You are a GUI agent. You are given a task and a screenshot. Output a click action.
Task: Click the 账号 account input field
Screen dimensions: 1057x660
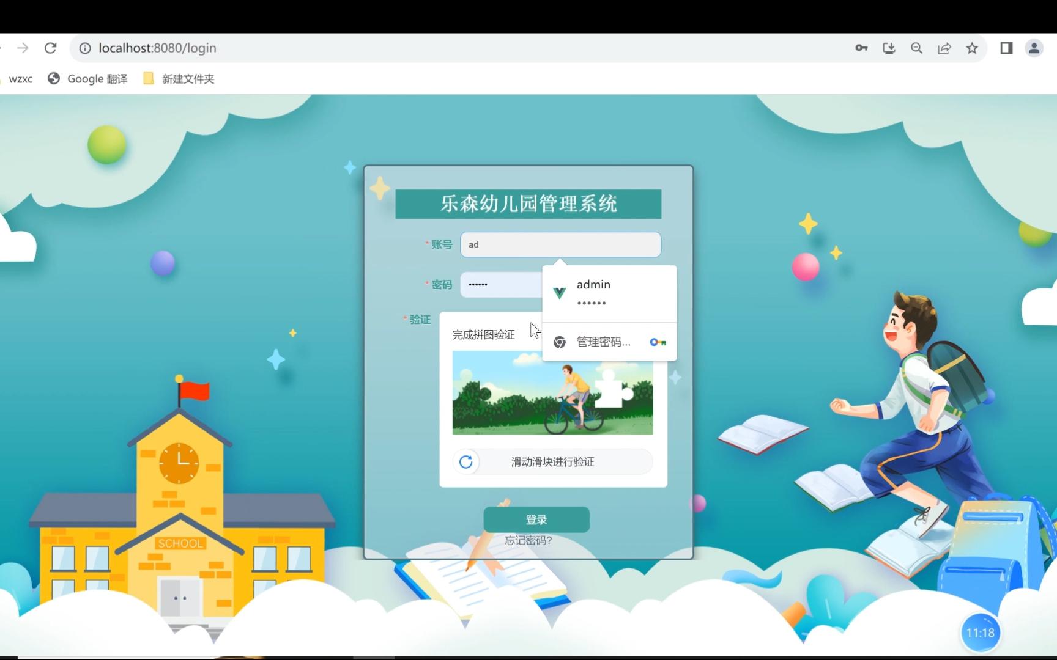(560, 244)
